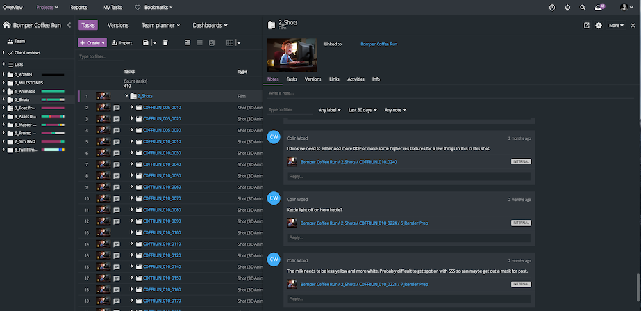The width and height of the screenshot is (641, 311).
Task: Close the 2_Shots side panel
Action: [x=633, y=26]
